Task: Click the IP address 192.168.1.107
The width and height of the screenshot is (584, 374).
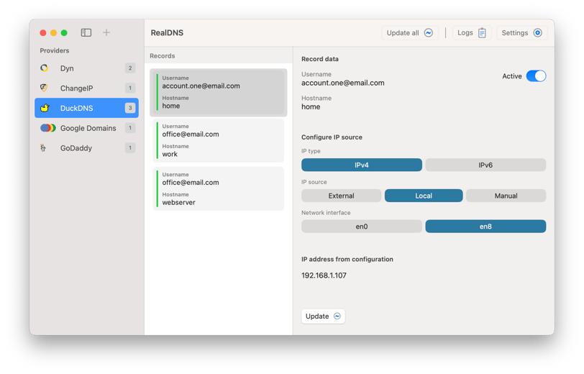Action: point(324,275)
